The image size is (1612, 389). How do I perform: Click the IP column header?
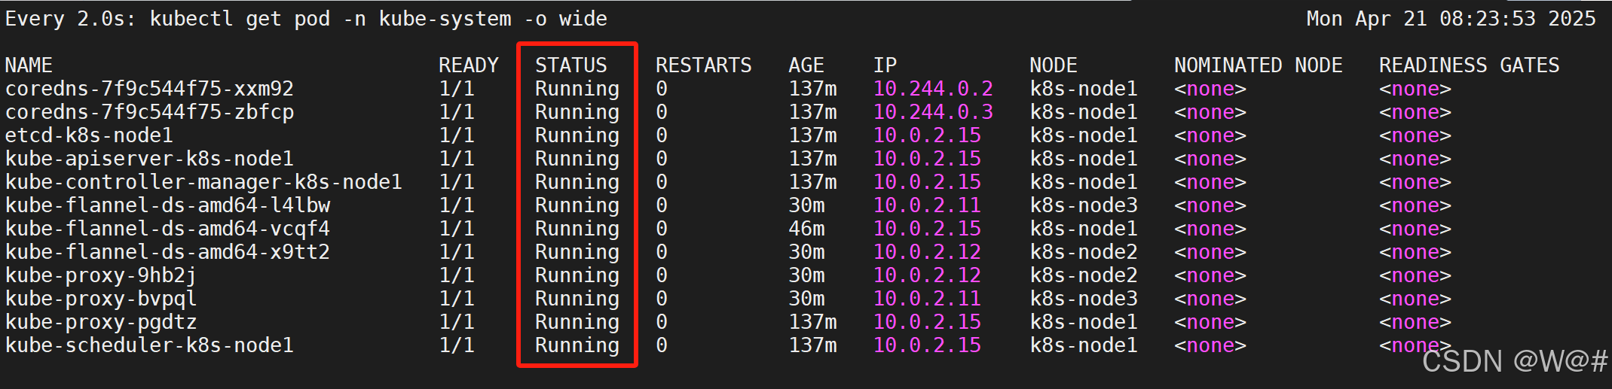coord(885,65)
